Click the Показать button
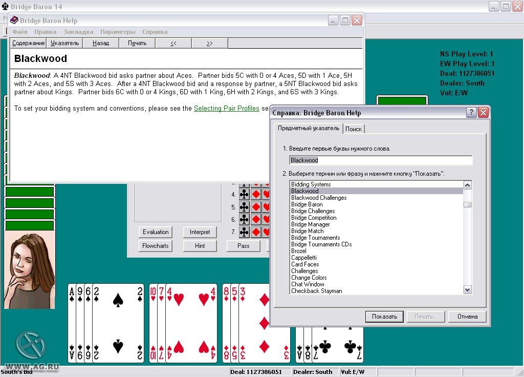The image size is (524, 377). click(x=384, y=317)
